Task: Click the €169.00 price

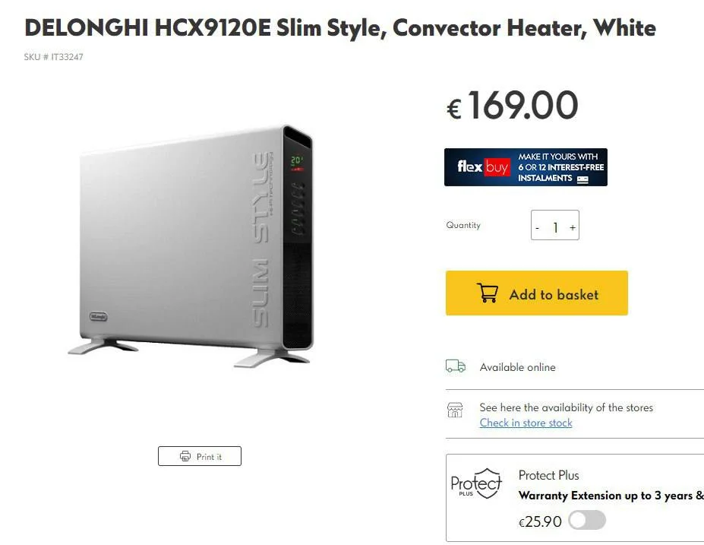Action: [513, 105]
